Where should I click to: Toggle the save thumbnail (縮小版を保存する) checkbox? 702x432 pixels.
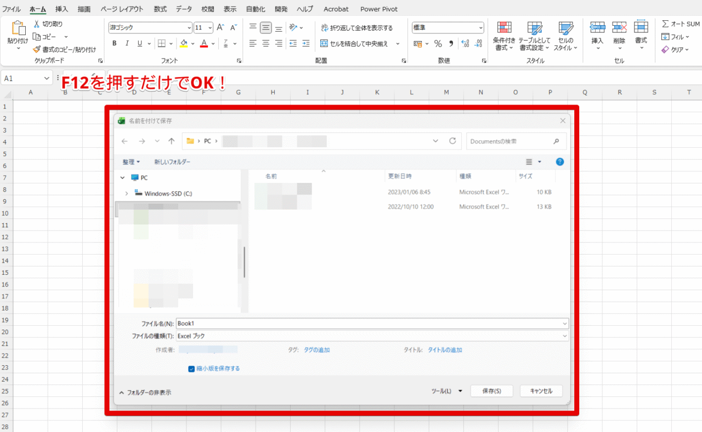click(x=191, y=368)
